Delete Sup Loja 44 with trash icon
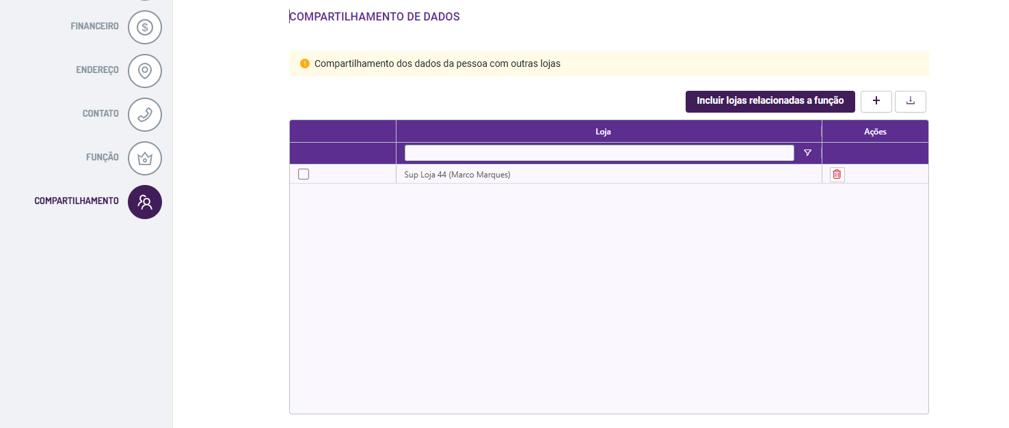This screenshot has width=1009, height=428. (x=837, y=175)
